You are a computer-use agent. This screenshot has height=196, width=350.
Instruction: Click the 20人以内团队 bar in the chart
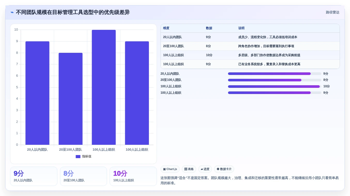click(x=37, y=93)
